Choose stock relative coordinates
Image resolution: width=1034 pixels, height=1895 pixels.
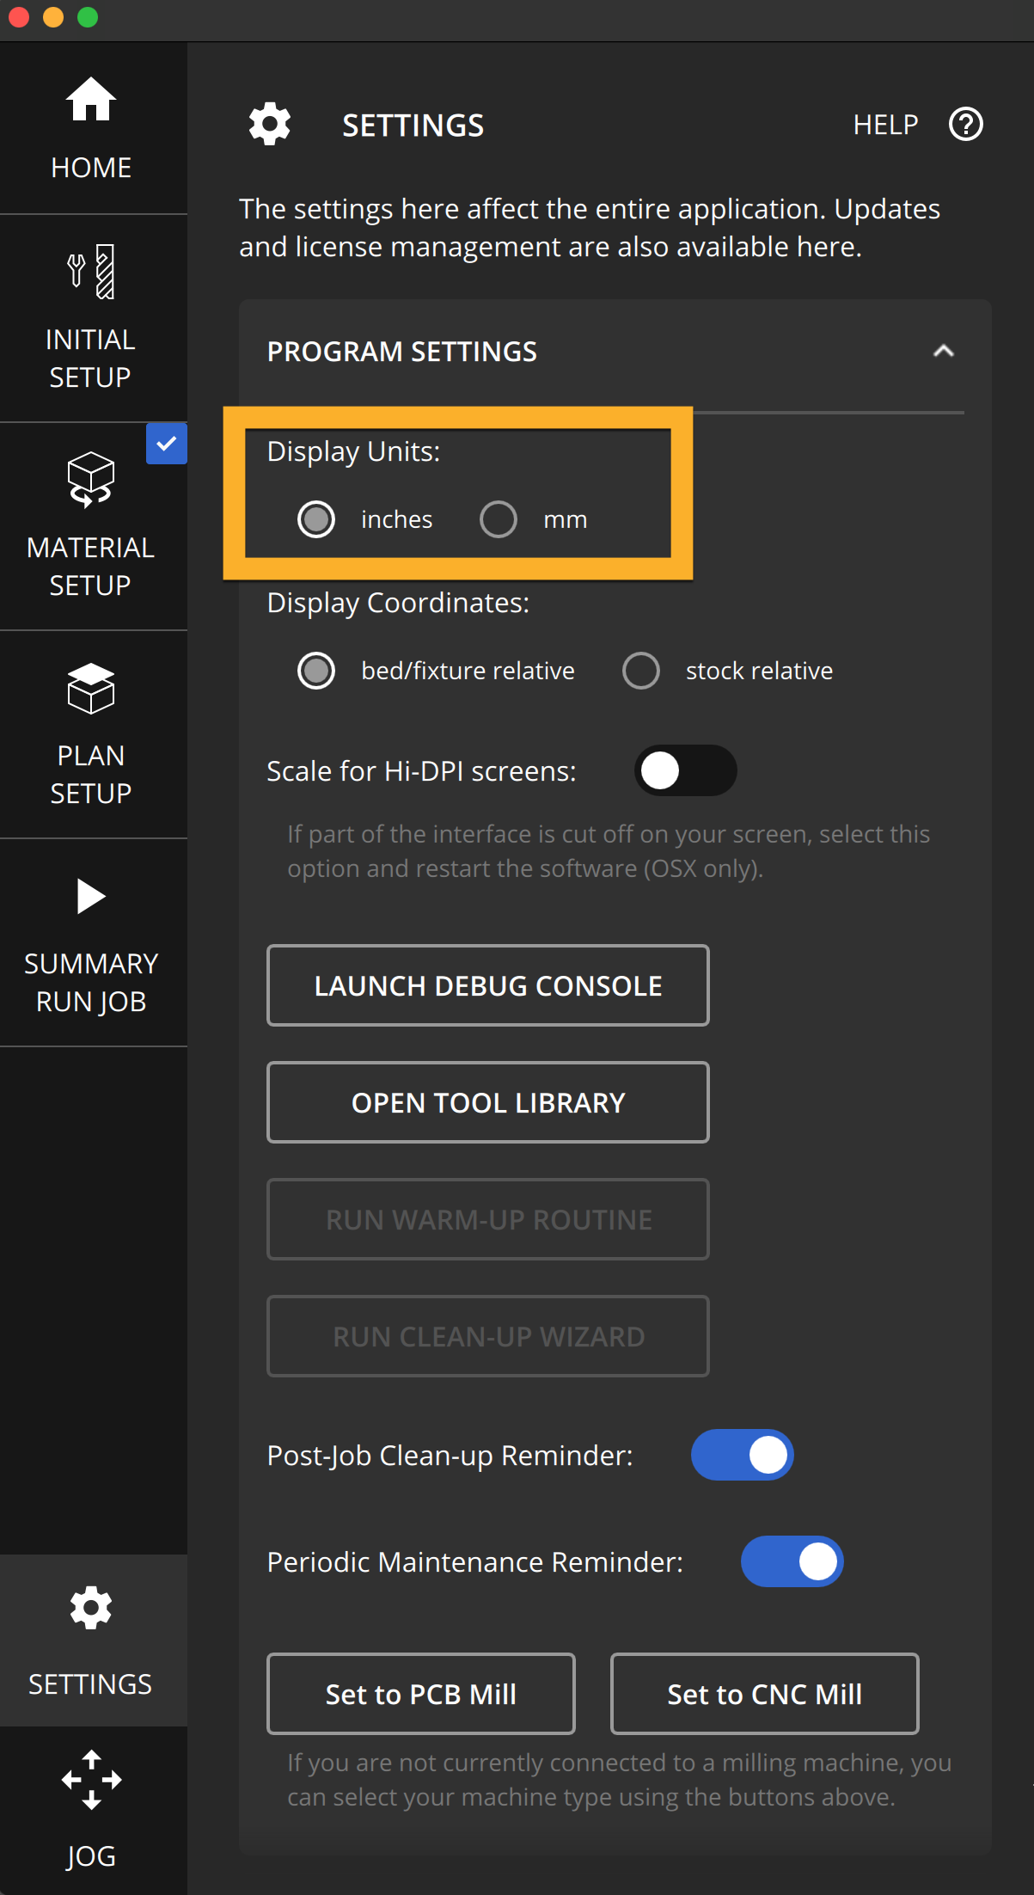click(x=641, y=671)
